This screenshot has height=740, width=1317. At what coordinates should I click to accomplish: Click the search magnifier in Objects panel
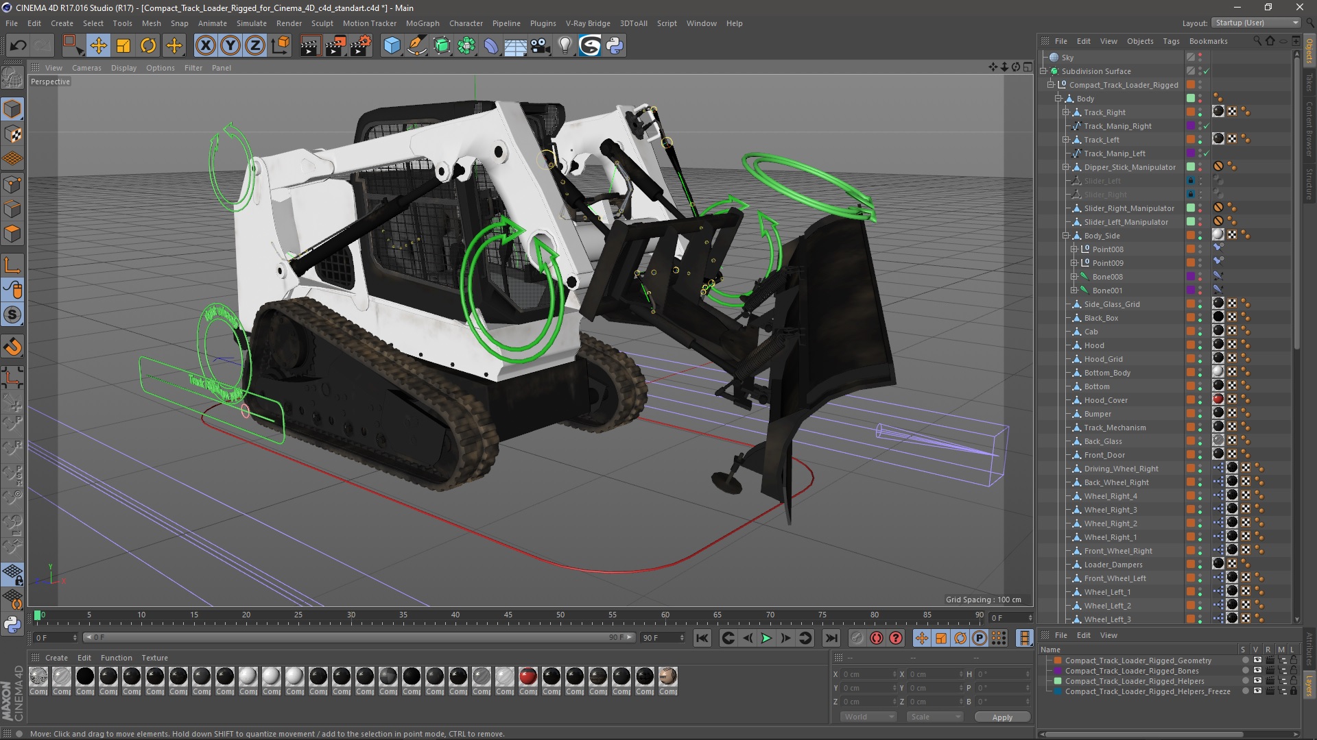[1257, 41]
